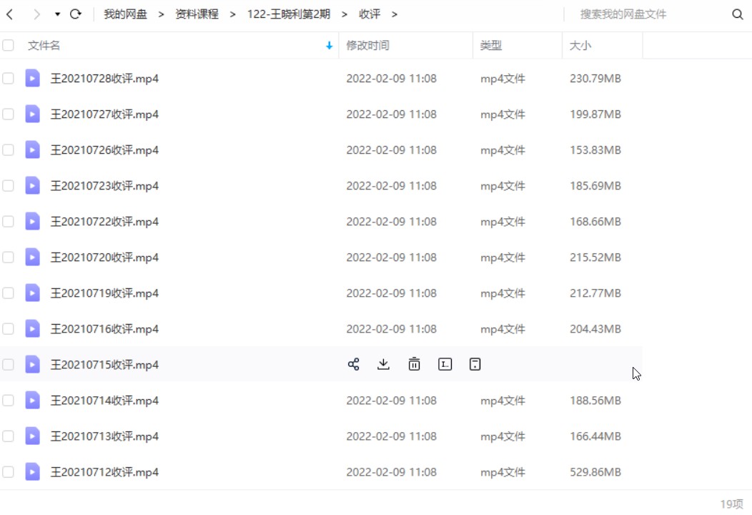Check the select-all checkbox in the header
Screen dimensions: 752x515
click(8, 44)
